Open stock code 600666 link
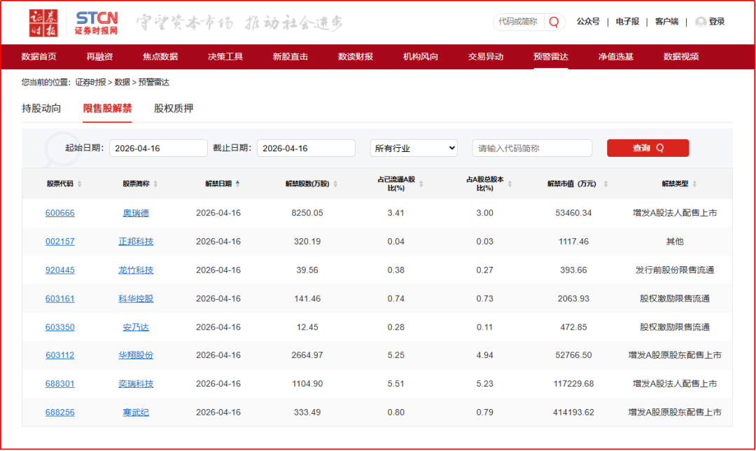This screenshot has width=756, height=451. tap(59, 213)
